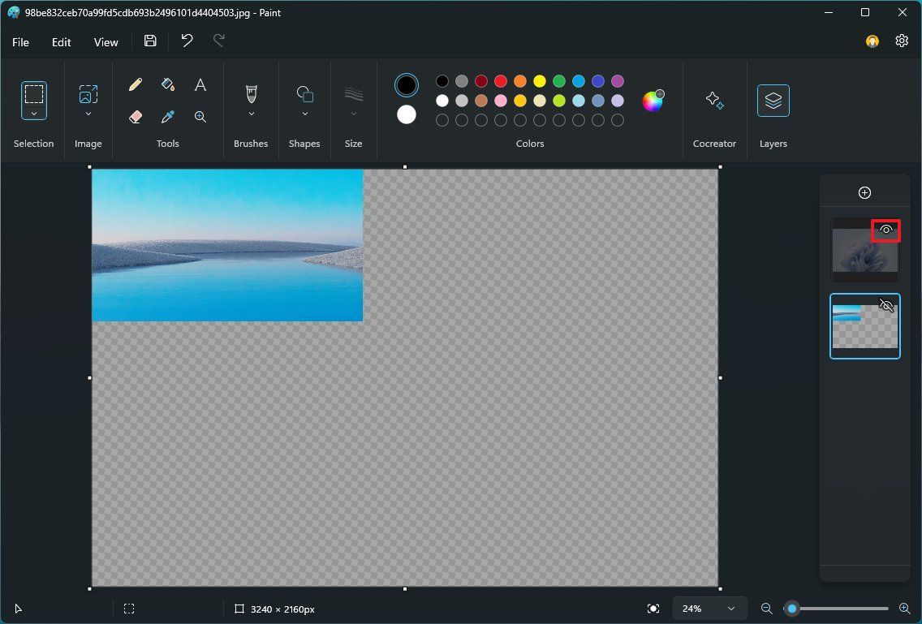Open the zoom percentage dropdown
922x624 pixels.
coord(709,608)
